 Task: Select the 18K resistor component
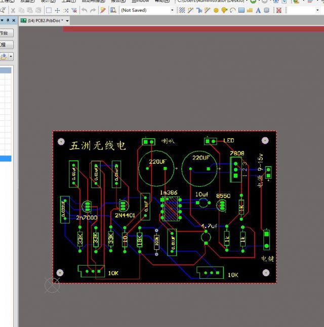click(x=140, y=240)
